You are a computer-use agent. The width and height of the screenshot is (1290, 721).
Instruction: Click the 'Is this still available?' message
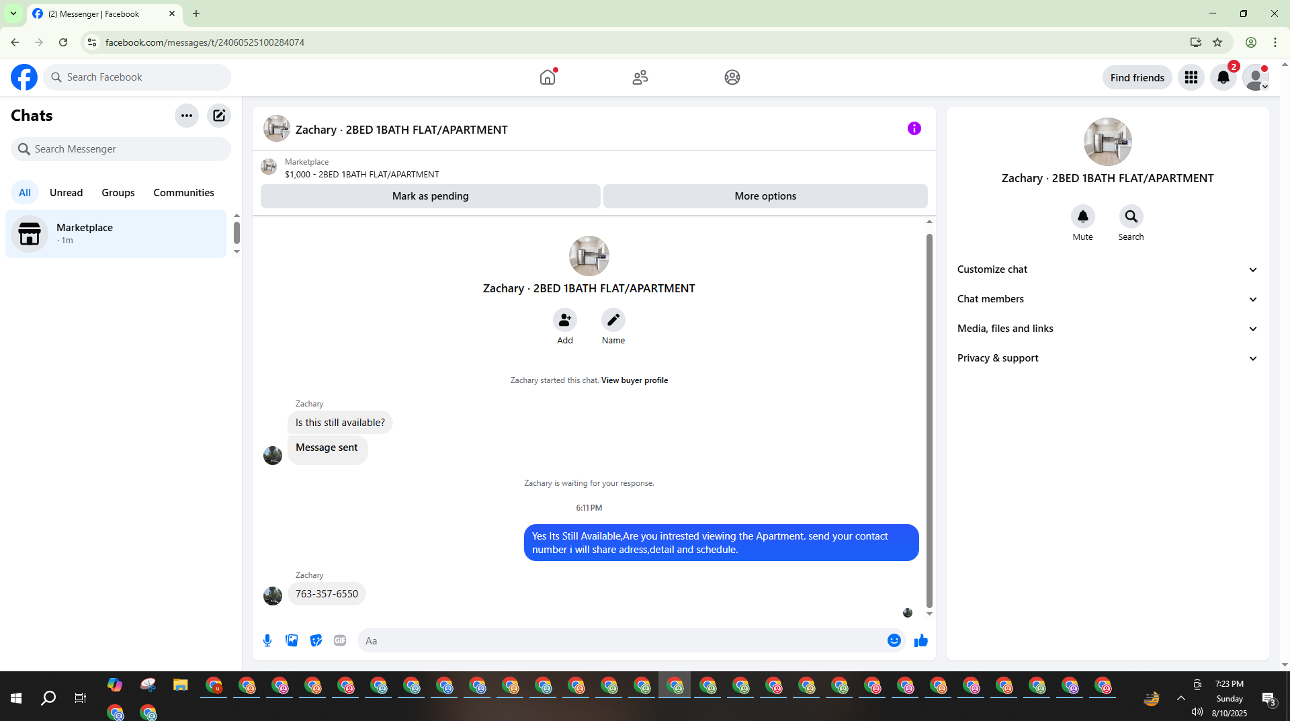pyautogui.click(x=340, y=423)
